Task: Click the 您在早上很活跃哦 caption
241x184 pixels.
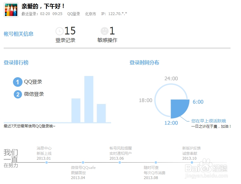Action: point(209,121)
